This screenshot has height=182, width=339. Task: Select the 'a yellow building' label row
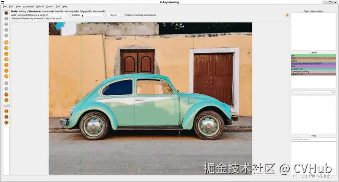tap(313, 71)
